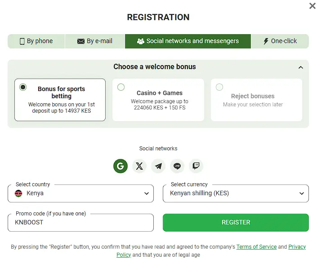
Task: Open the Privacy Policy link
Action: (x=297, y=247)
